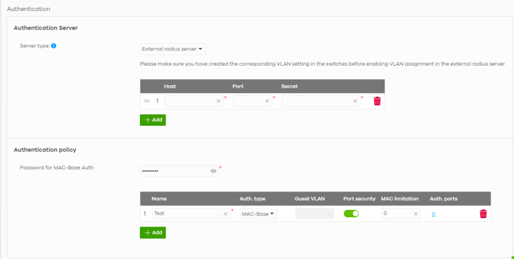514x259 pixels.
Task: Add a new authentication policy
Action: (x=153, y=233)
